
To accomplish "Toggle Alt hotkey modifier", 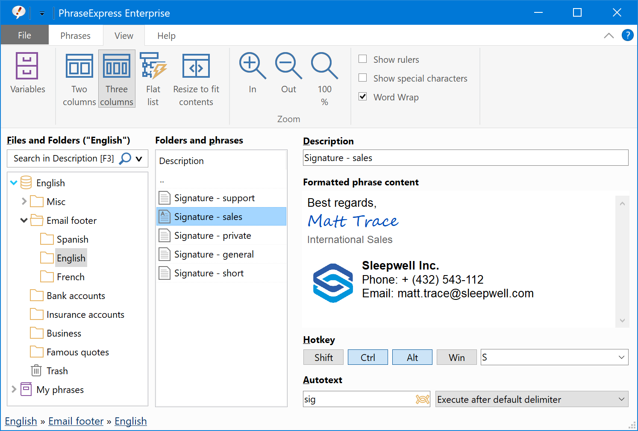I will [412, 357].
